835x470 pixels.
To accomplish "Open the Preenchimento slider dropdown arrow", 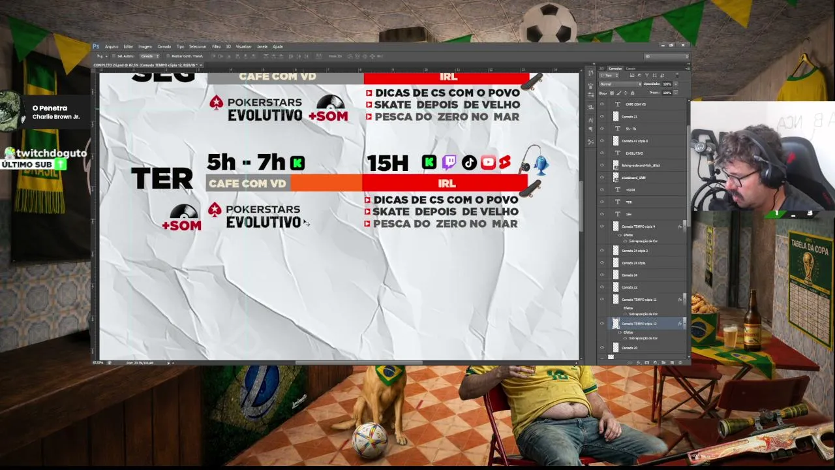I will tap(675, 93).
